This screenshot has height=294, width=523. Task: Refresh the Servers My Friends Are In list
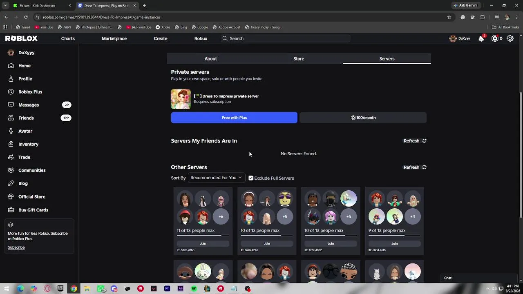[415, 141]
